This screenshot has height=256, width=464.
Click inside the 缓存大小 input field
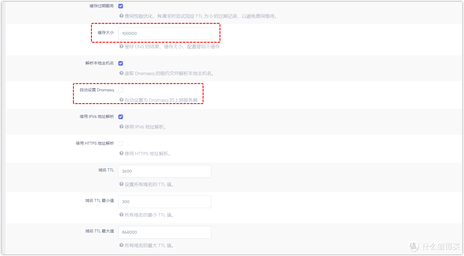[165, 33]
